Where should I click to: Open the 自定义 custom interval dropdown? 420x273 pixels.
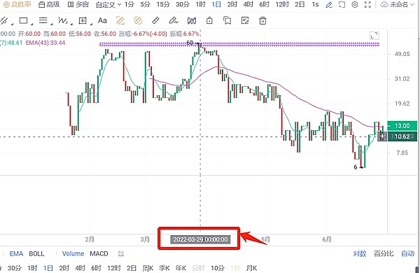click(108, 5)
